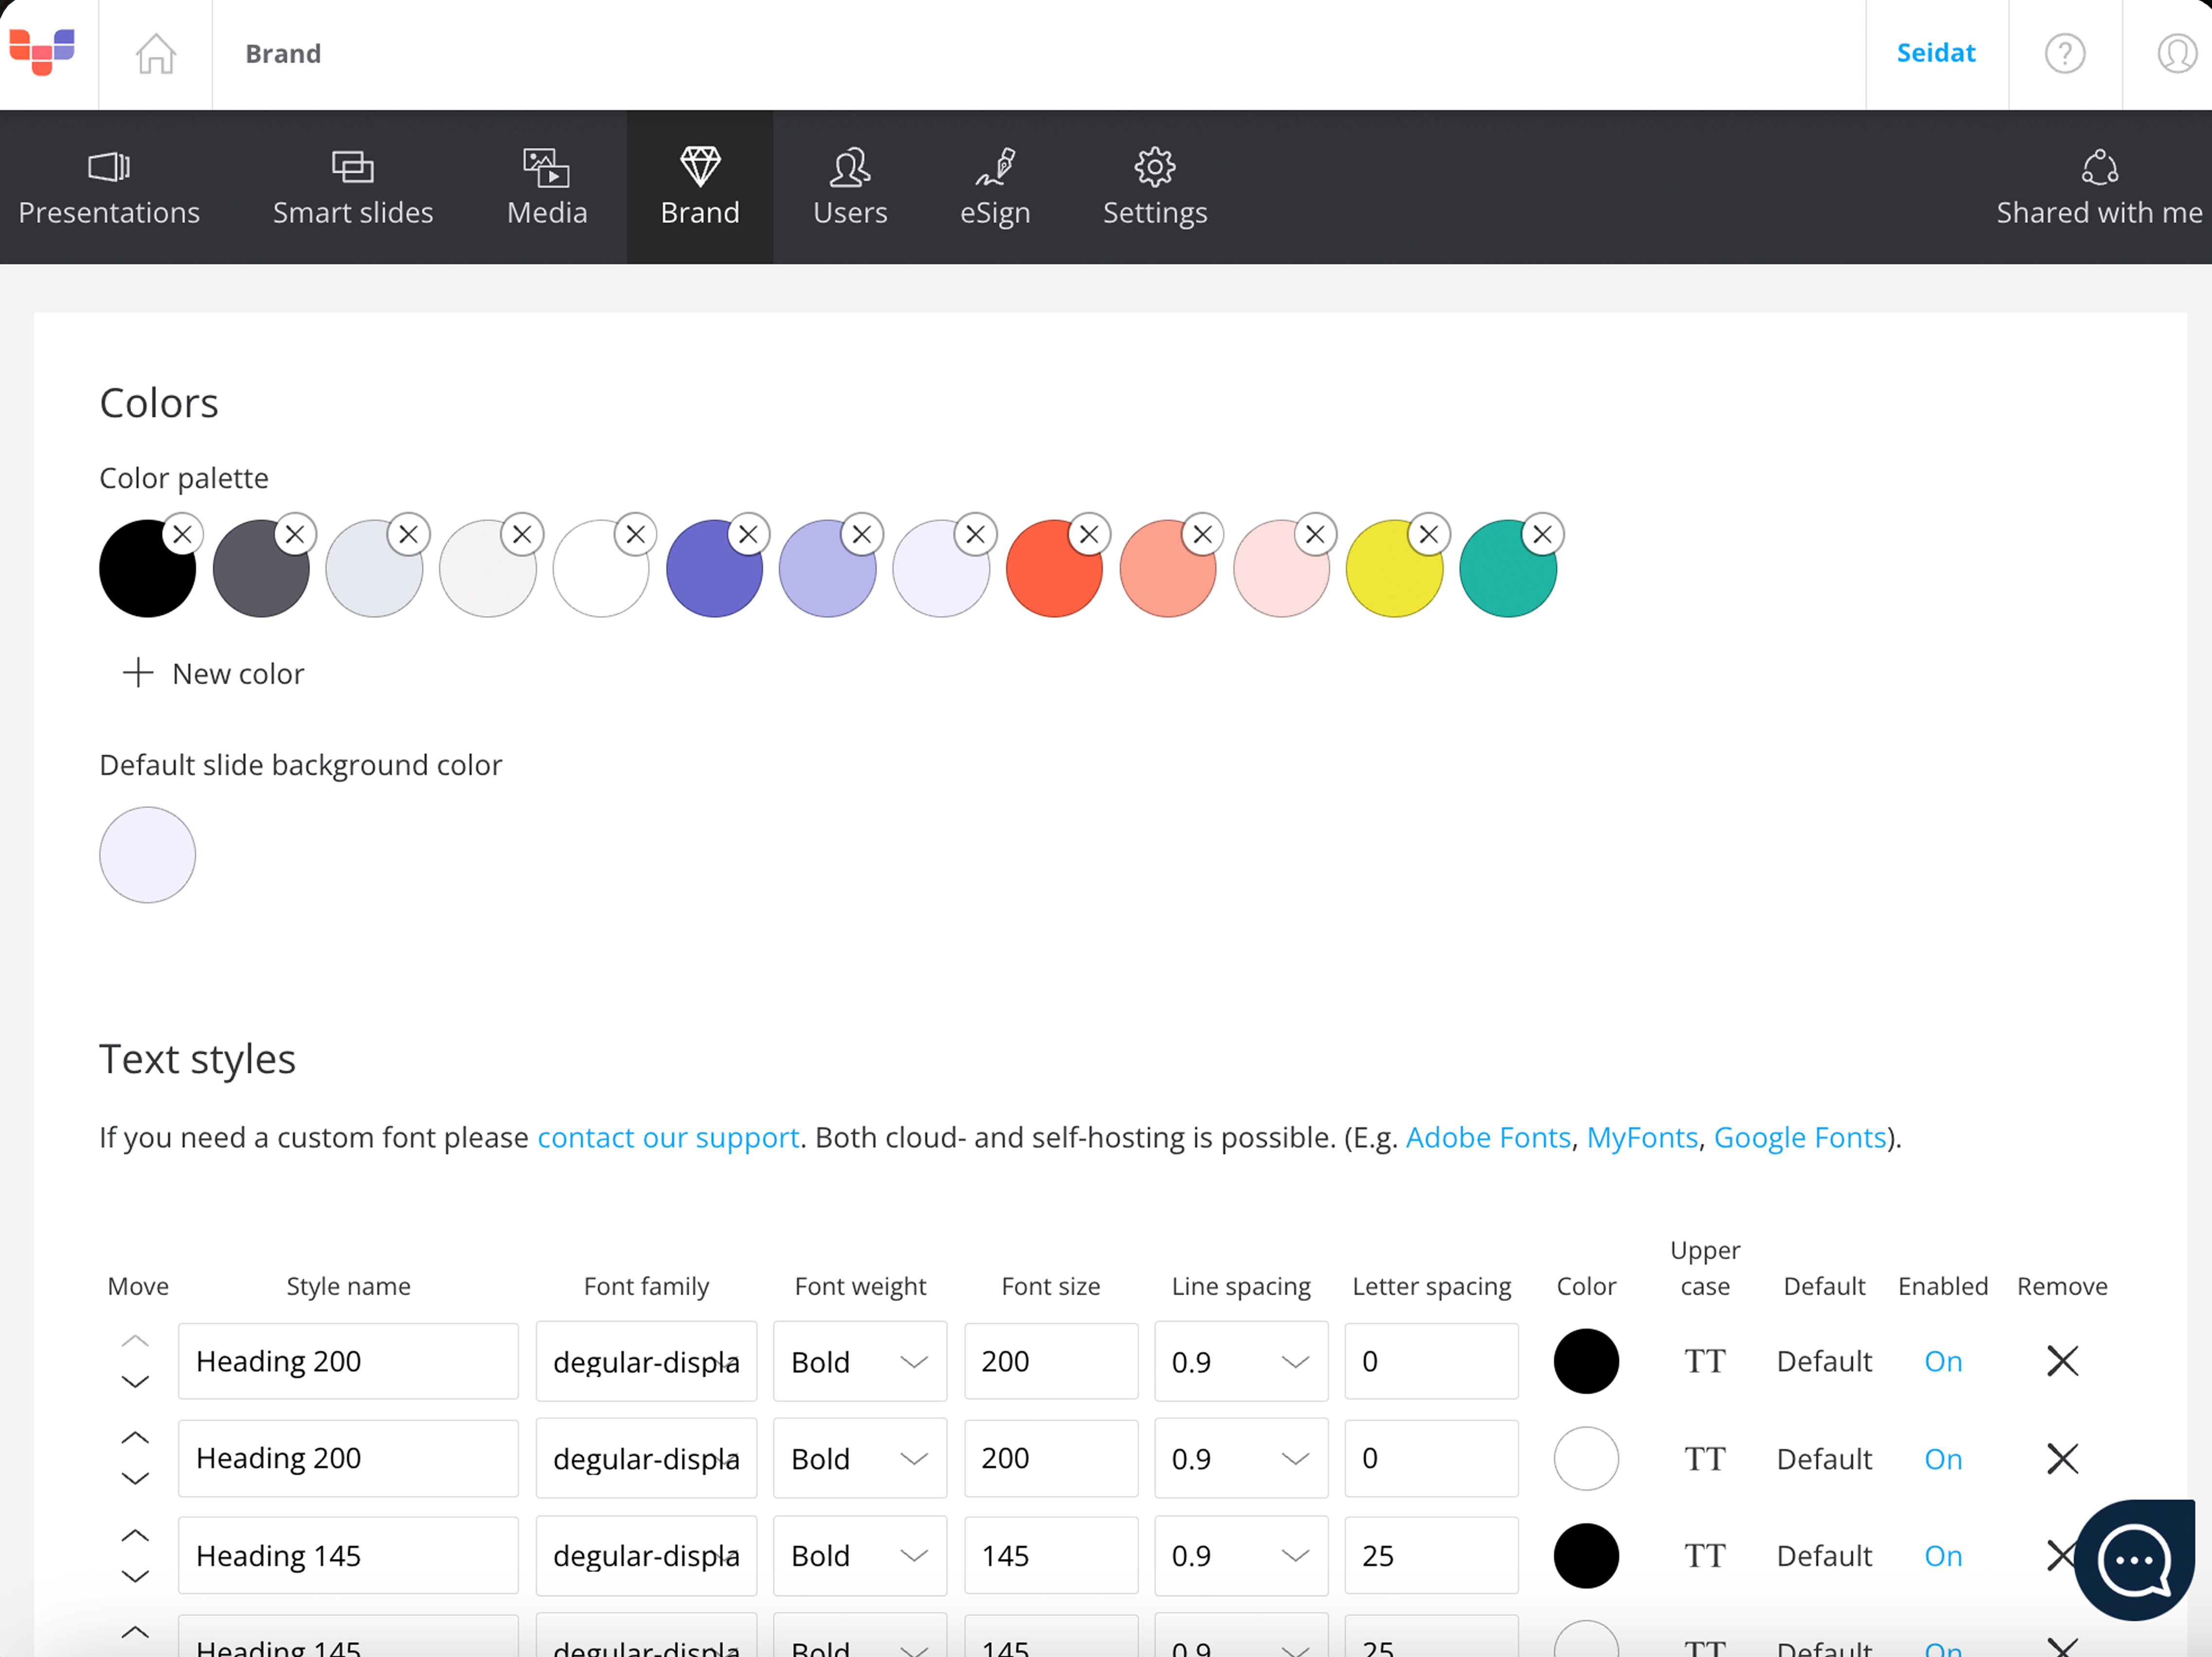The height and width of the screenshot is (1657, 2212).
Task: Disable the Heading 145 style's On toggle
Action: (x=1942, y=1556)
